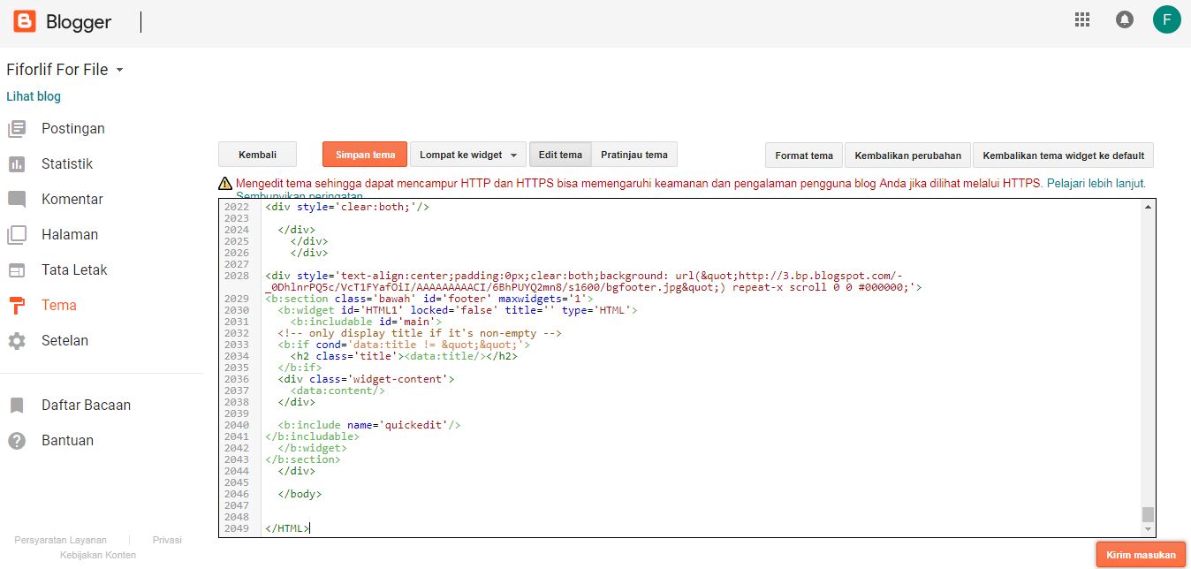Switch to the Pratinjau tema tab
This screenshot has width=1191, height=569.
point(634,155)
